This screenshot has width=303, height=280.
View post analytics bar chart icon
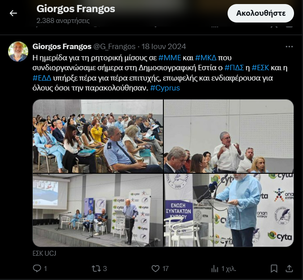click(215, 269)
